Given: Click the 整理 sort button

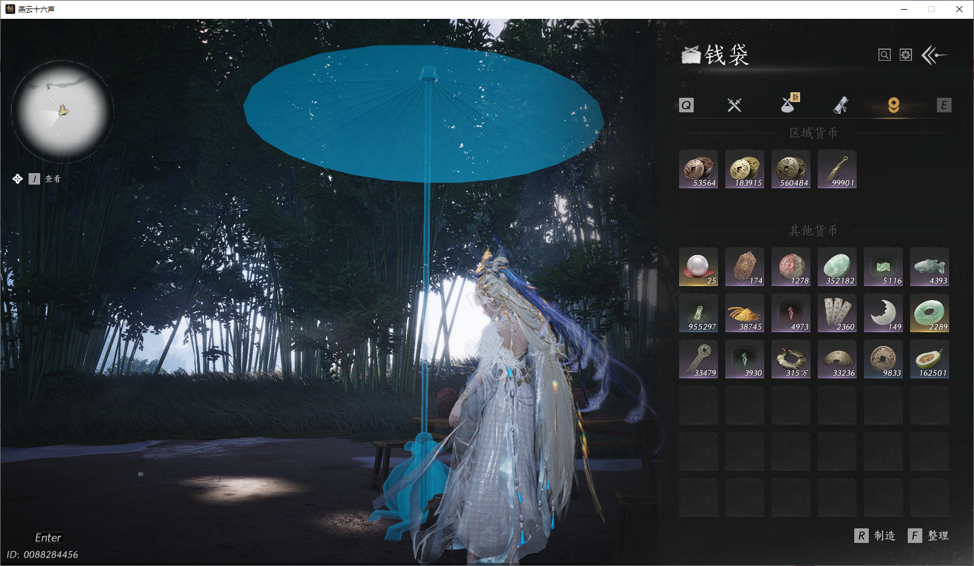Looking at the screenshot, I should (928, 536).
